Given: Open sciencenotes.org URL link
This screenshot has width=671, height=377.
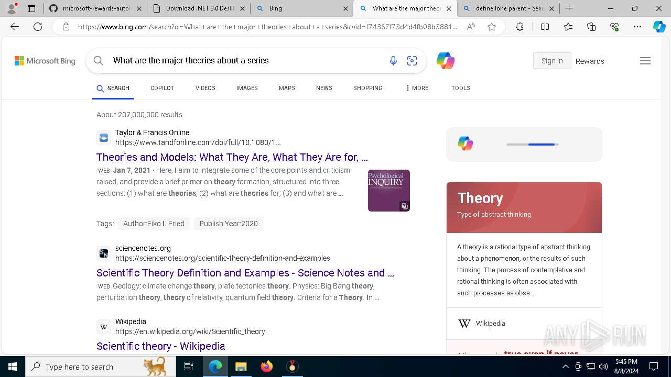Looking at the screenshot, I should click(223, 258).
